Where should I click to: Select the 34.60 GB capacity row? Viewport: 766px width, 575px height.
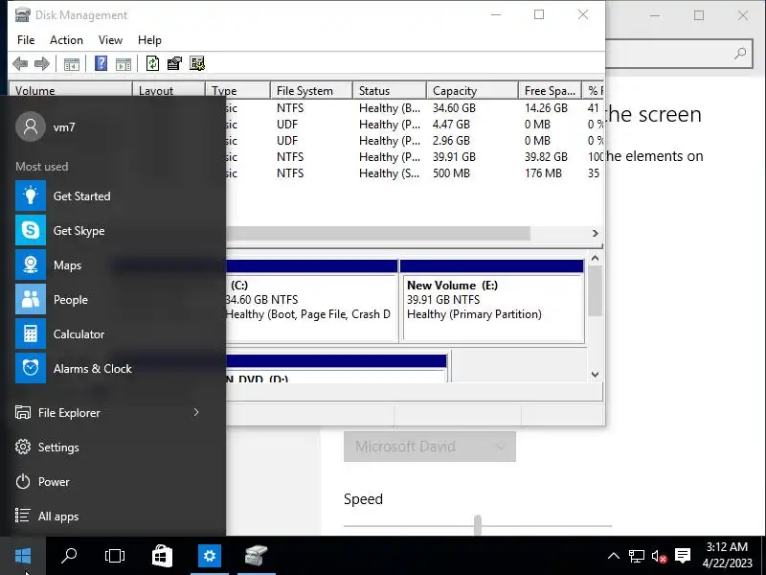point(415,108)
